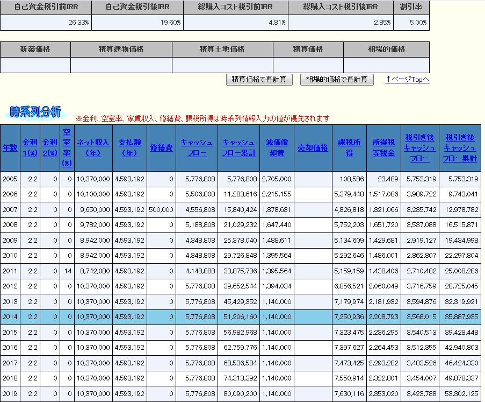Open the 所得税等税金 header link
This screenshot has width=485, height=402.
(x=383, y=148)
